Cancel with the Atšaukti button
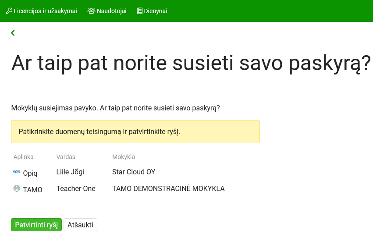The height and width of the screenshot is (237, 373). point(80,225)
